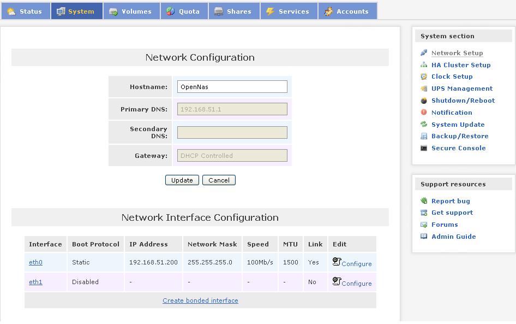Click the configure icon for eth0
Image resolution: width=516 pixels, height=324 pixels.
click(337, 262)
